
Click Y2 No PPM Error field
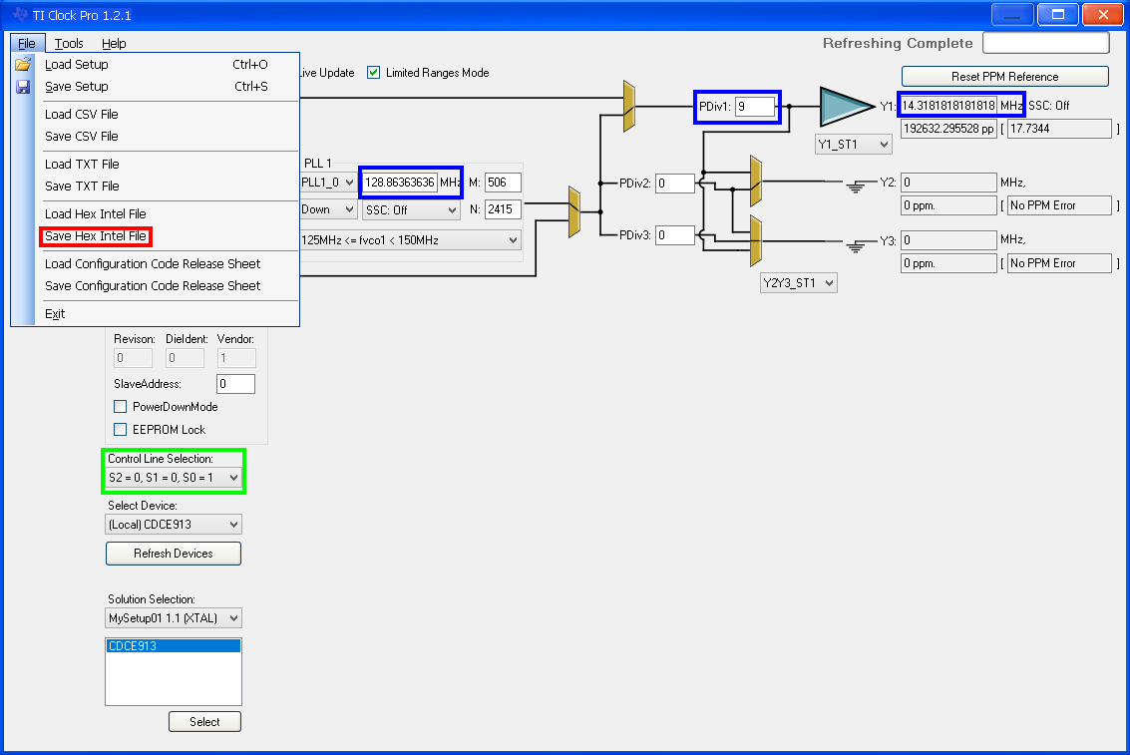click(x=1058, y=205)
